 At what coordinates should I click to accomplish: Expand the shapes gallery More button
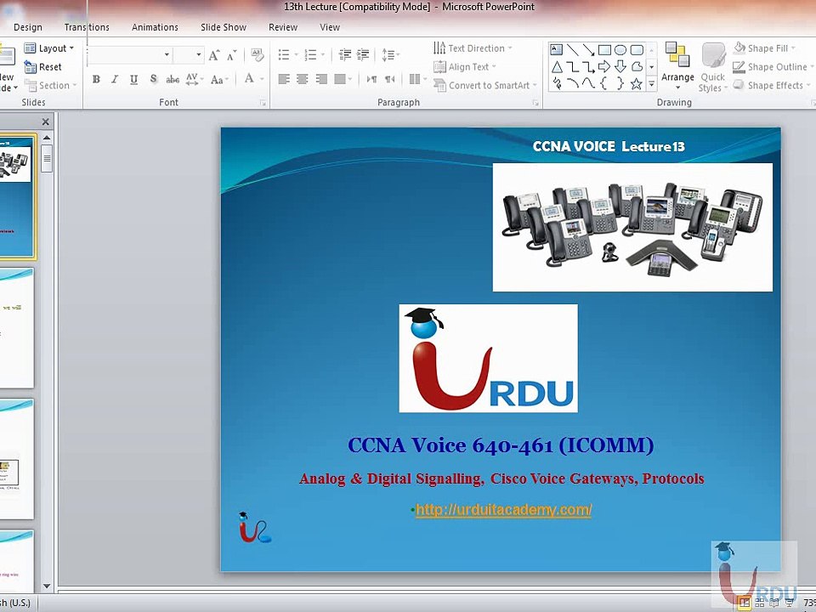(652, 84)
